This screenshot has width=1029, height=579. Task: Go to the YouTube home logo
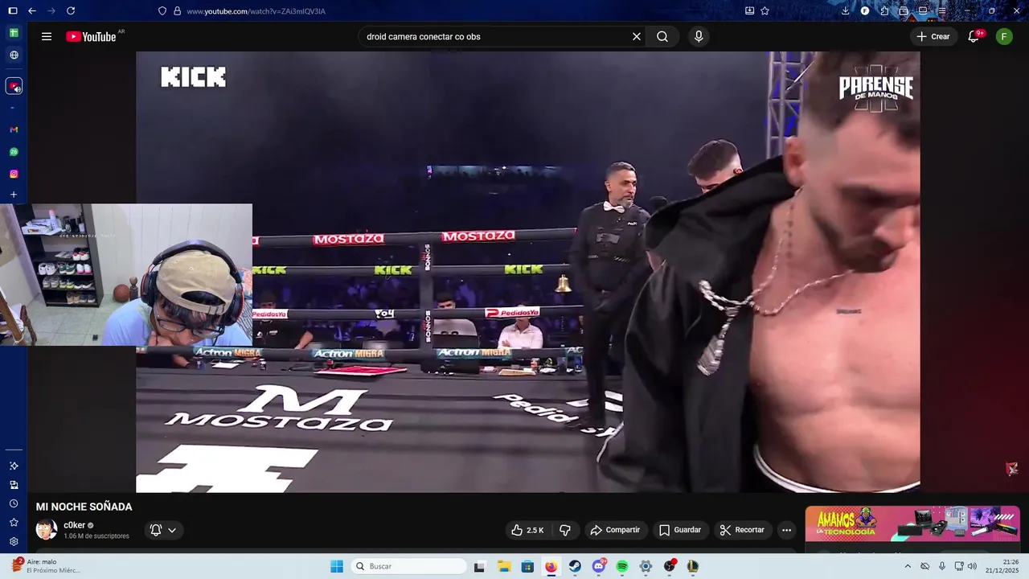(x=91, y=36)
